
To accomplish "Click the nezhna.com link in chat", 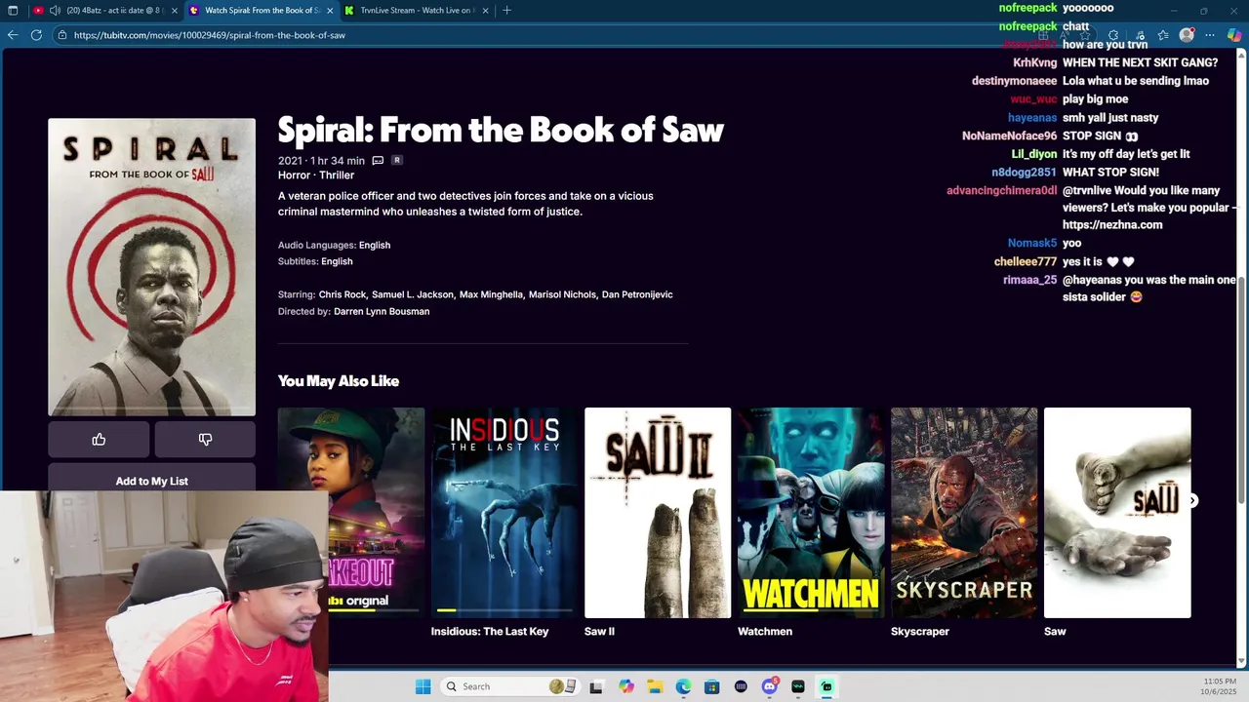I will pyautogui.click(x=1112, y=225).
